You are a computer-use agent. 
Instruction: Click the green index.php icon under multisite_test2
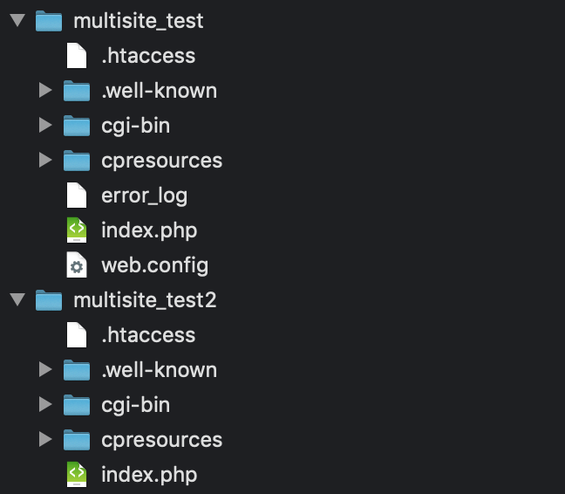[x=78, y=475]
